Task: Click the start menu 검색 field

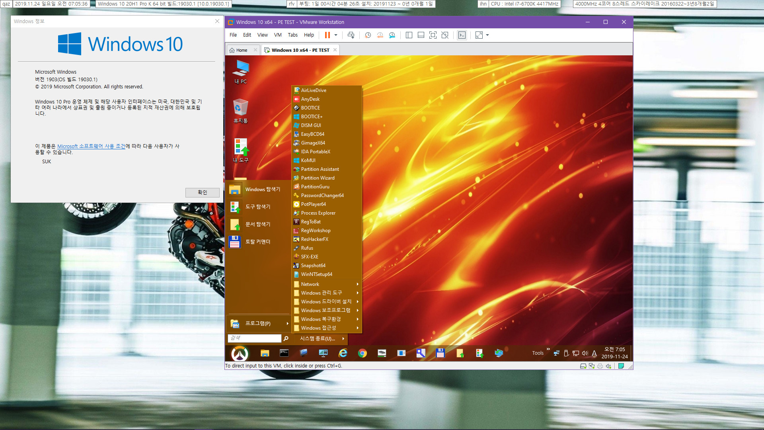Action: click(255, 338)
